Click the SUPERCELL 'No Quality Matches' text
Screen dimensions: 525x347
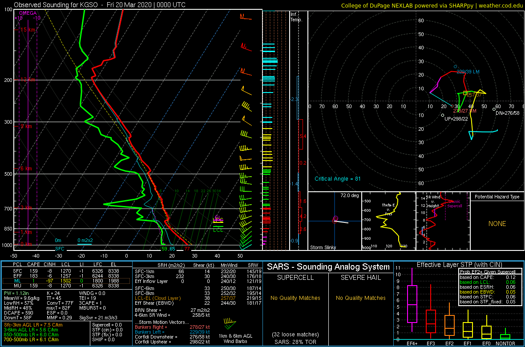coord(295,298)
